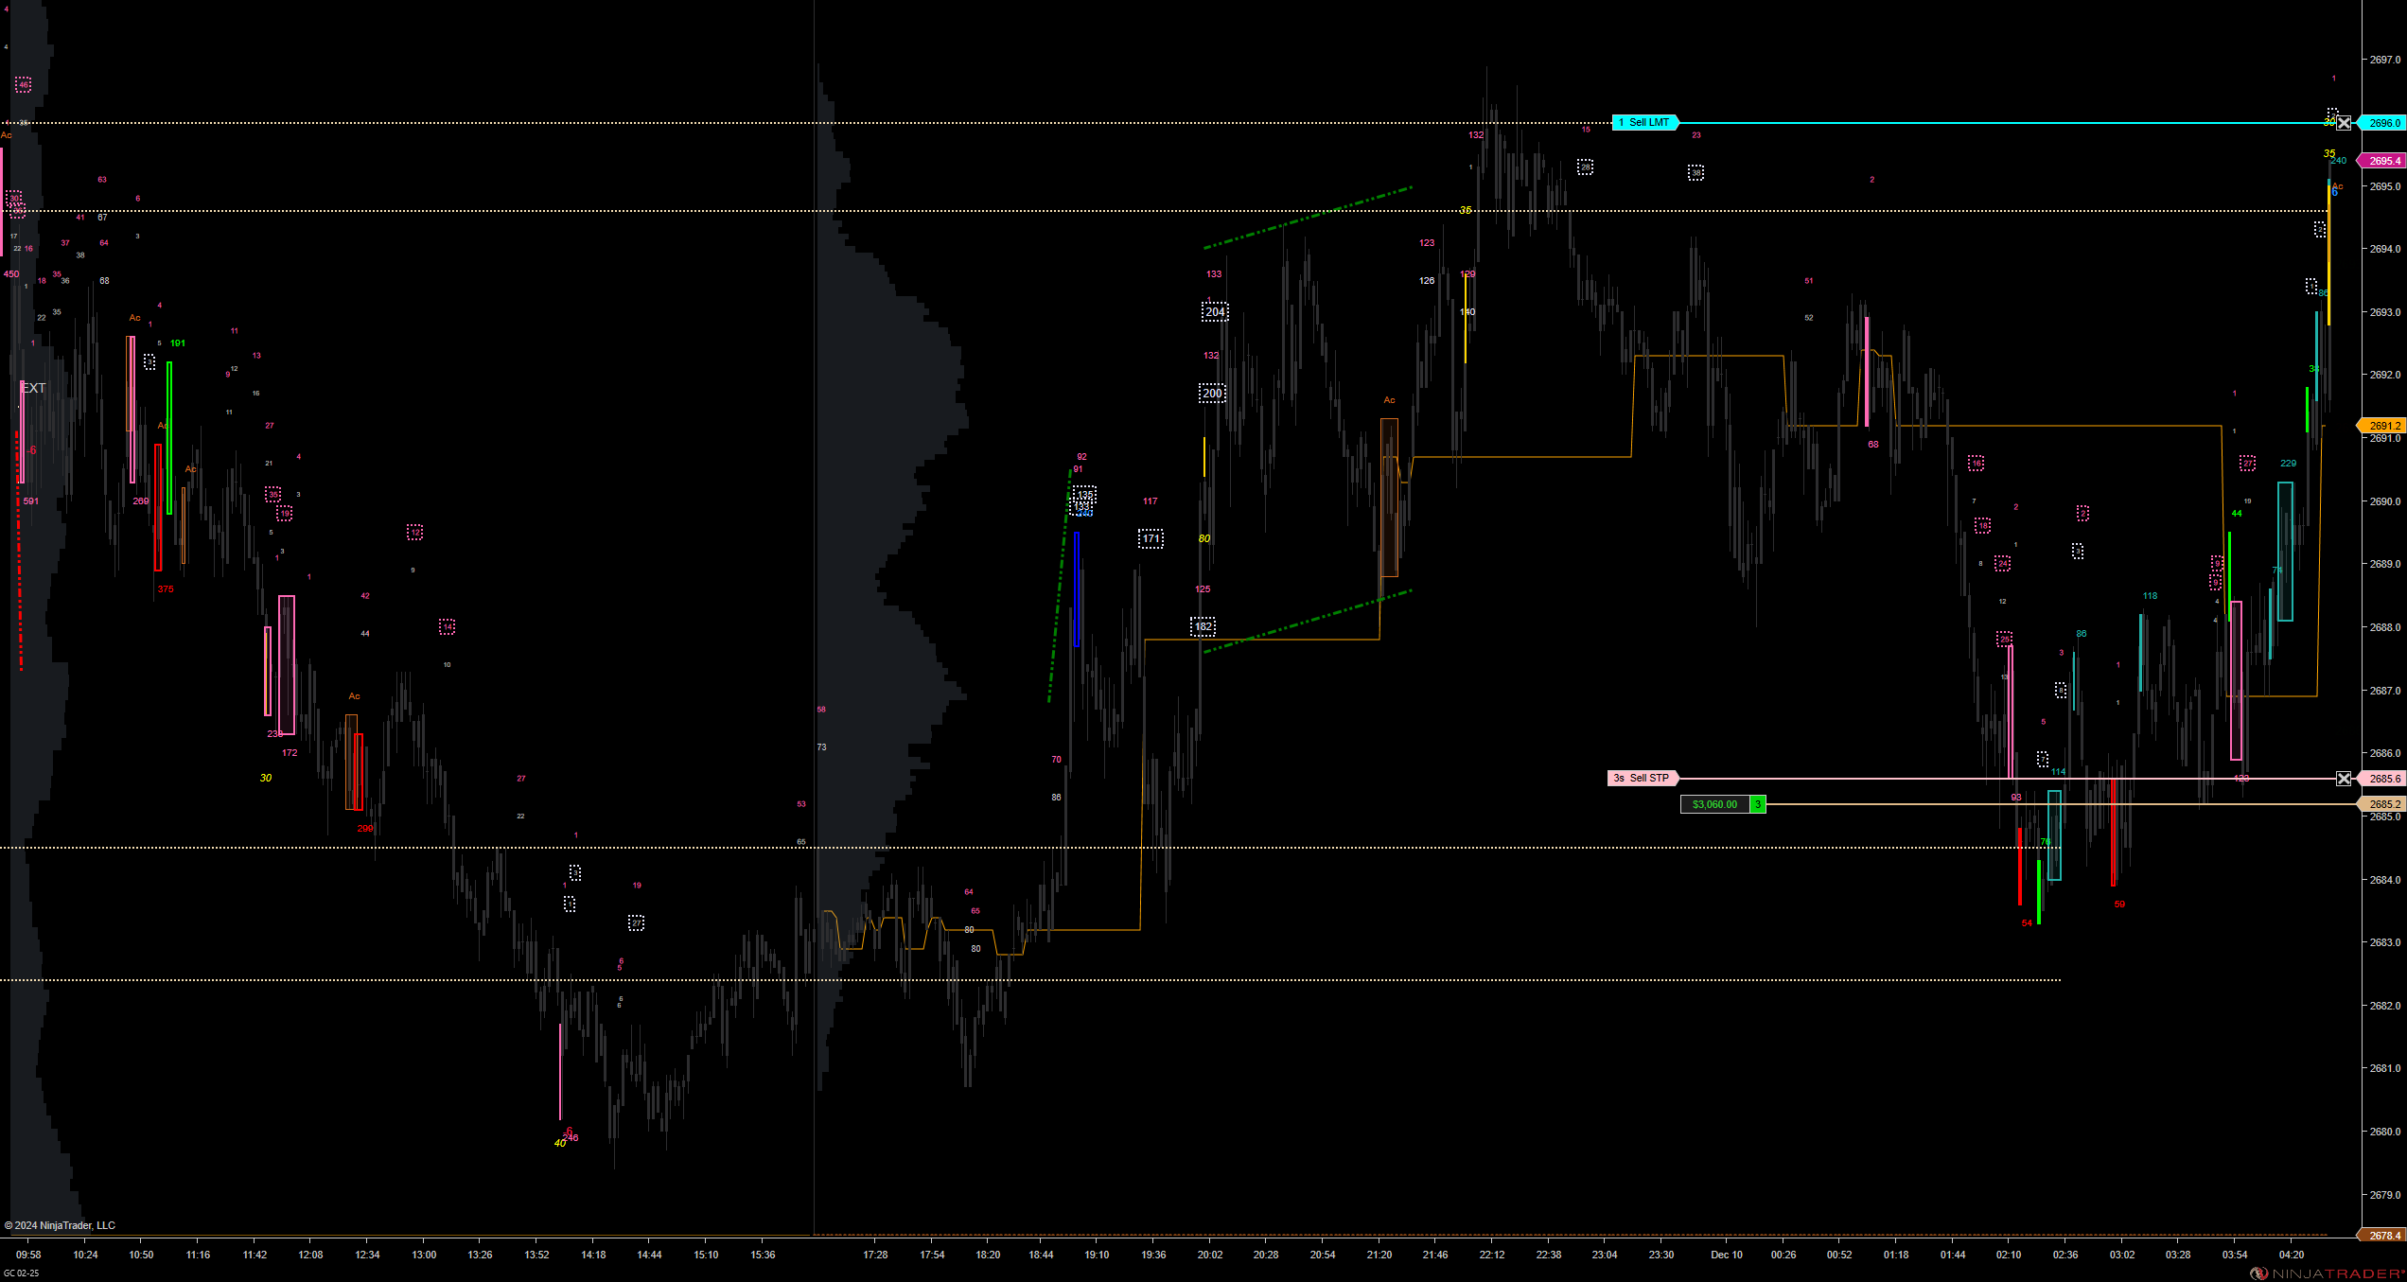Click the magenta 2695.4 last price marker
The height and width of the screenshot is (1282, 2407).
pyautogui.click(x=2383, y=162)
